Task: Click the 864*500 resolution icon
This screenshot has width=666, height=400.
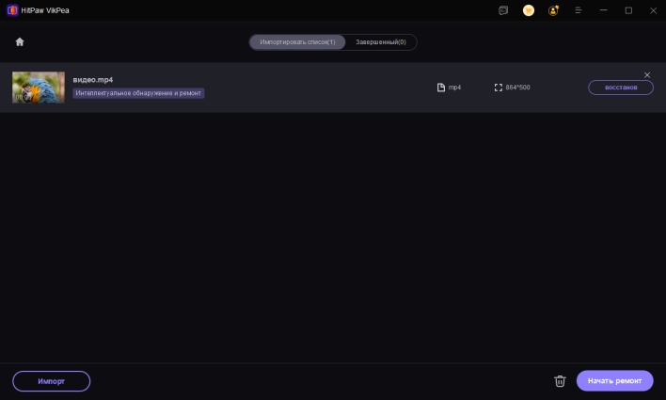Action: tap(499, 88)
